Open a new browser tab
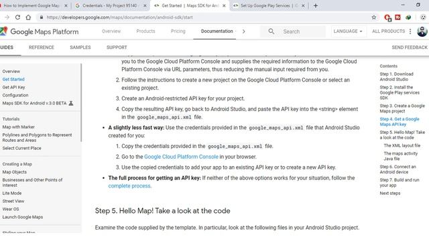Viewport: 429px width, 241px height. pos(316,5)
